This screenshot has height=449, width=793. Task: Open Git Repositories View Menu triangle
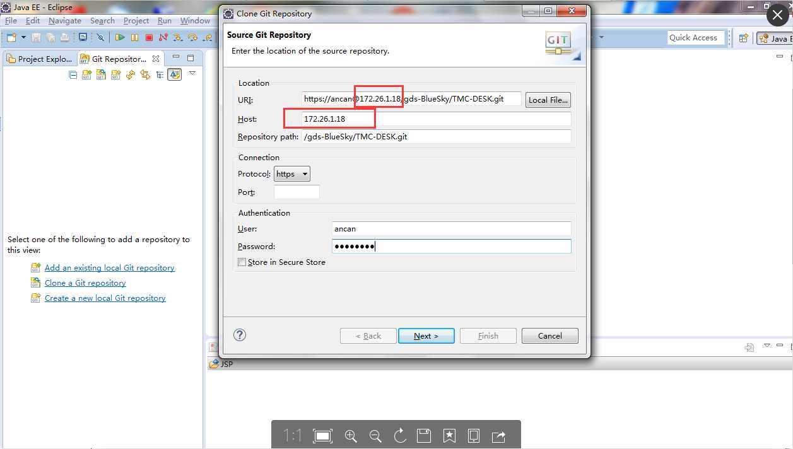(x=192, y=73)
